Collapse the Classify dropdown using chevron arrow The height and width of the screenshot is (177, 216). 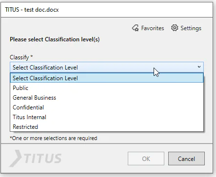(199, 67)
